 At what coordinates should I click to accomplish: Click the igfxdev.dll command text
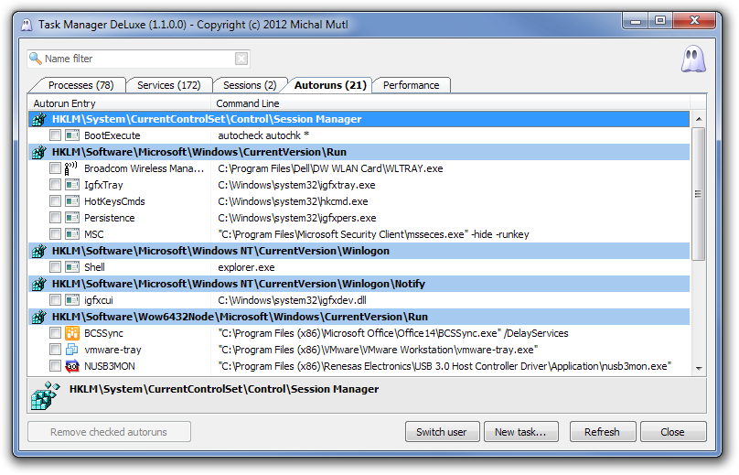292,300
